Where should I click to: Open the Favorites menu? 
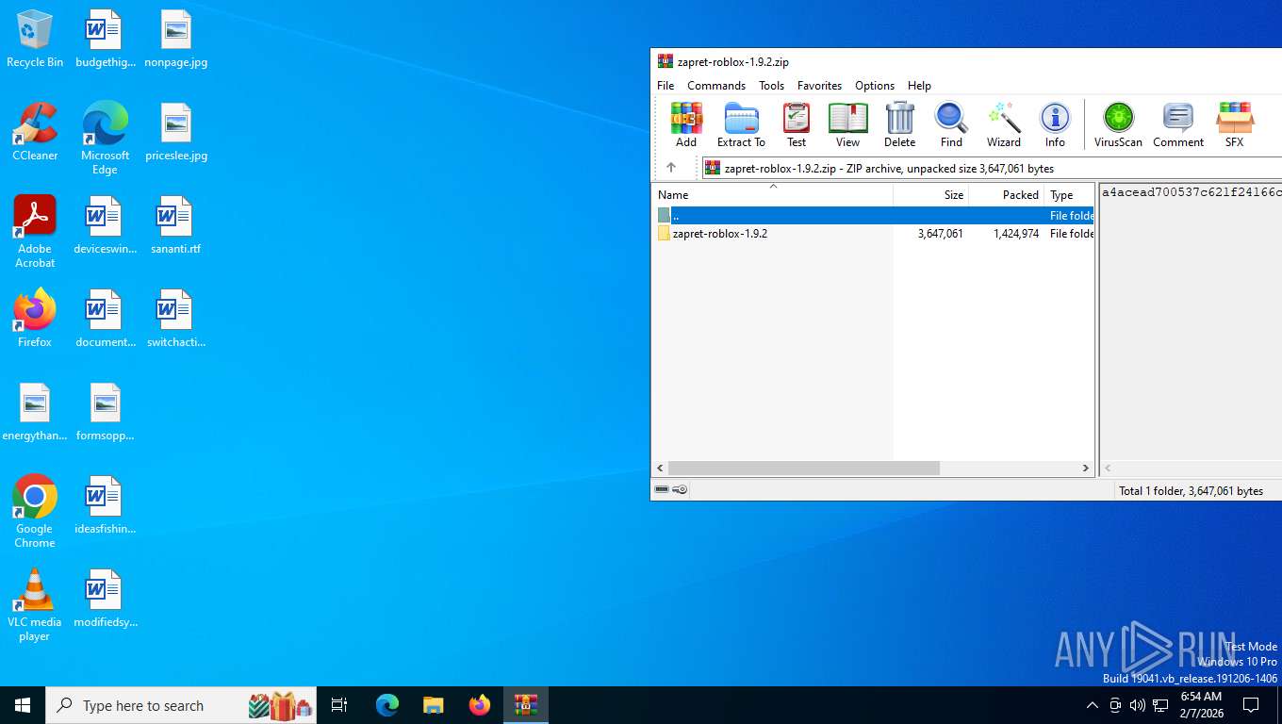pos(819,85)
